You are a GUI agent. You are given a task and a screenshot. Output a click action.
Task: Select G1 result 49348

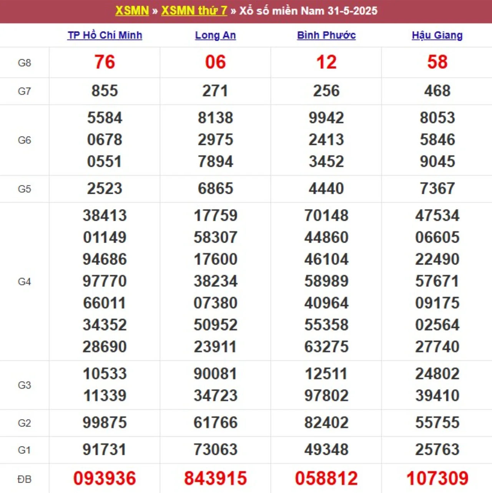click(326, 450)
